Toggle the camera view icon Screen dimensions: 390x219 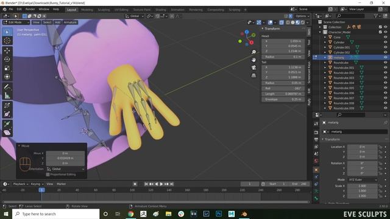coord(253,68)
